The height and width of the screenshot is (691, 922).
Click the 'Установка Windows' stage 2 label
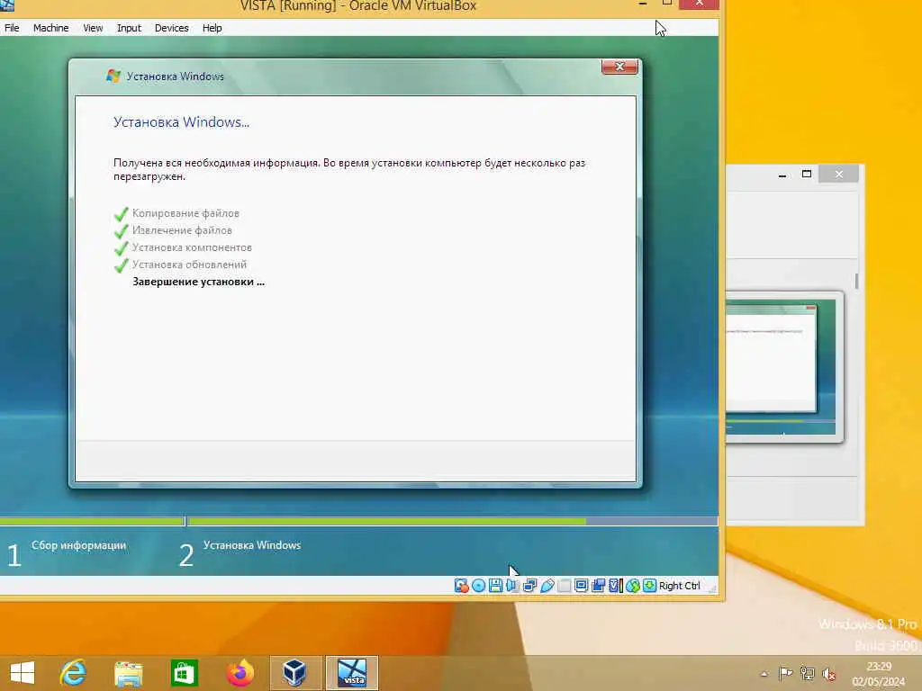click(252, 545)
